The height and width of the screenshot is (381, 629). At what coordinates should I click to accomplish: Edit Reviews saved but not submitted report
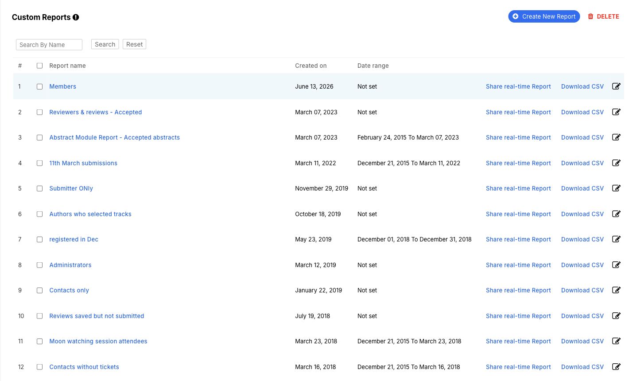tap(616, 316)
